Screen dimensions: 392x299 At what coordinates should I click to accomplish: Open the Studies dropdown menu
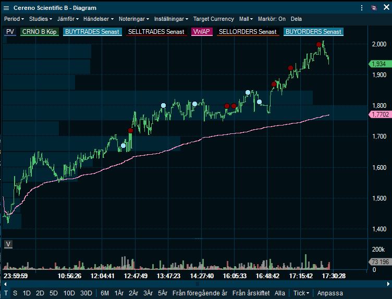(41, 19)
